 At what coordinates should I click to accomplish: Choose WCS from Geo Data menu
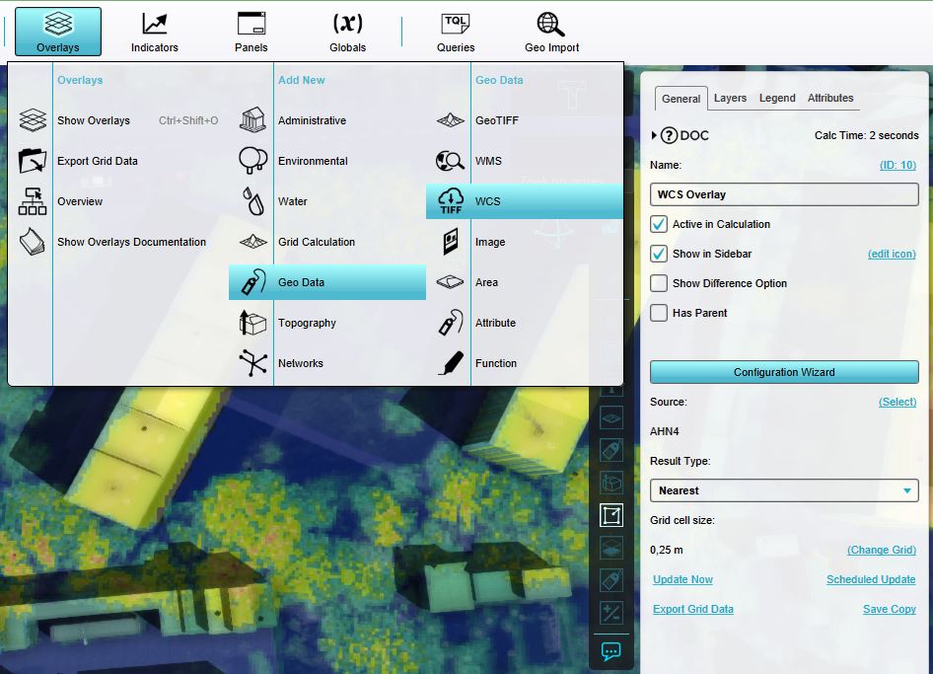click(487, 201)
